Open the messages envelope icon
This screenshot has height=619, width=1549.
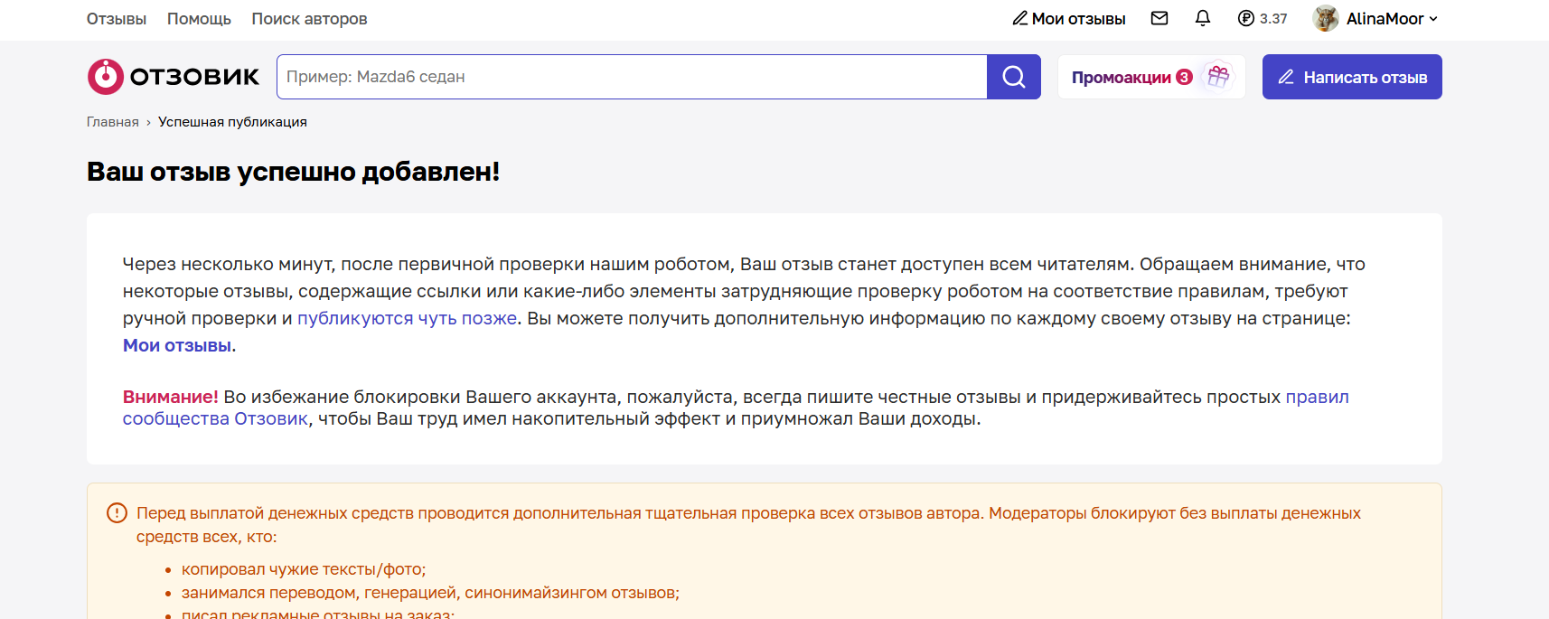coord(1159,18)
